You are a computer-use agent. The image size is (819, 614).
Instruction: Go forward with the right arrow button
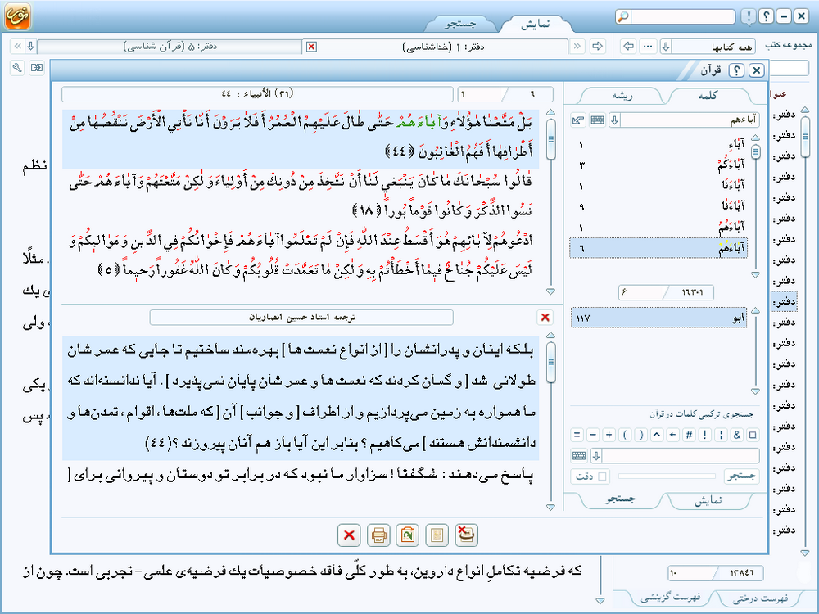click(597, 46)
